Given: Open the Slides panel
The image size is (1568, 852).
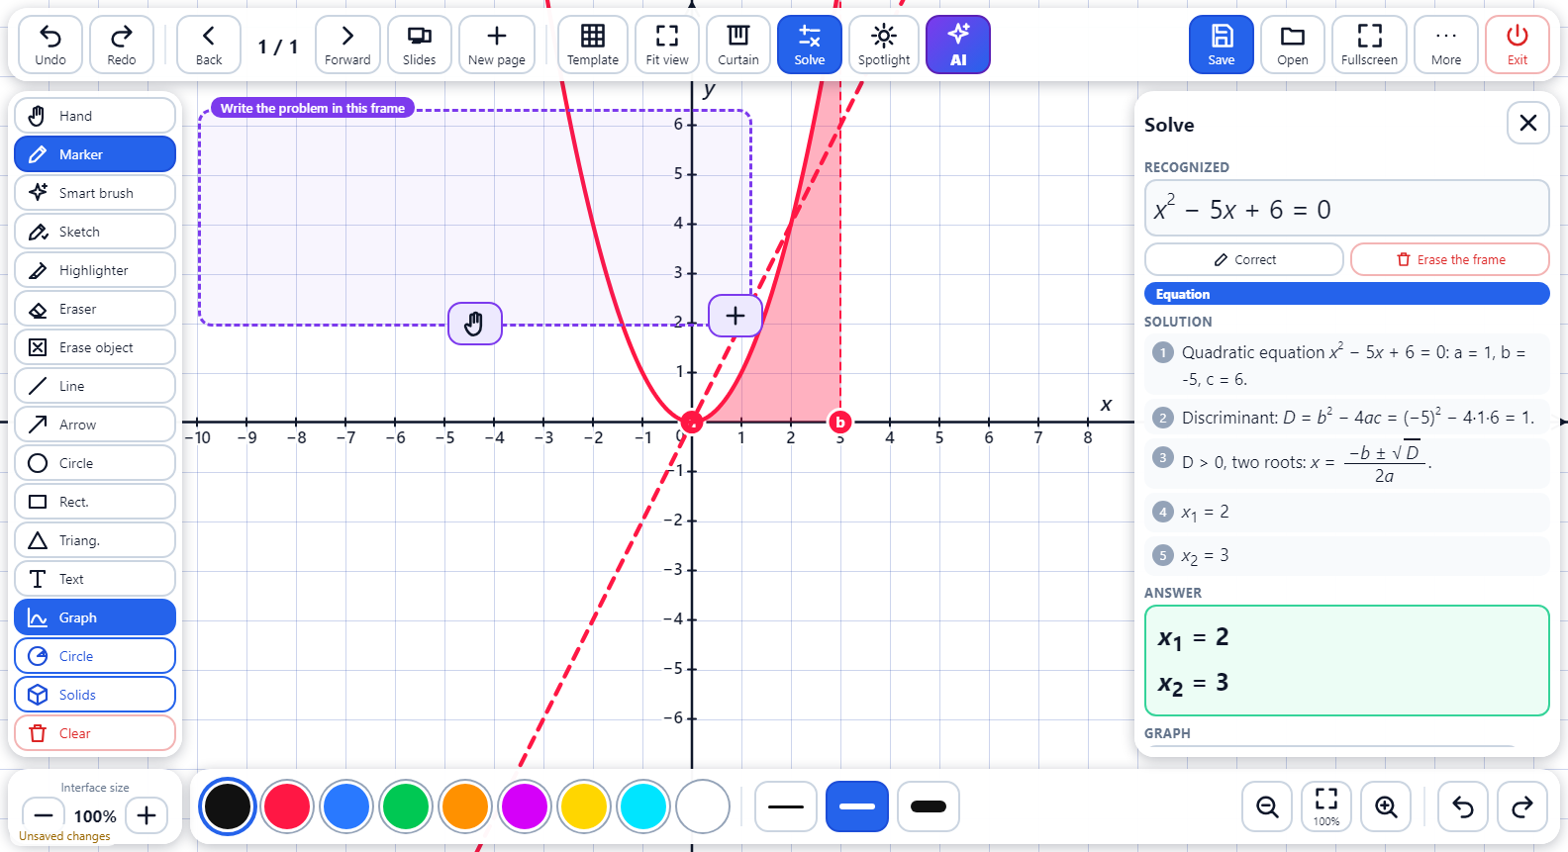Looking at the screenshot, I should [420, 45].
